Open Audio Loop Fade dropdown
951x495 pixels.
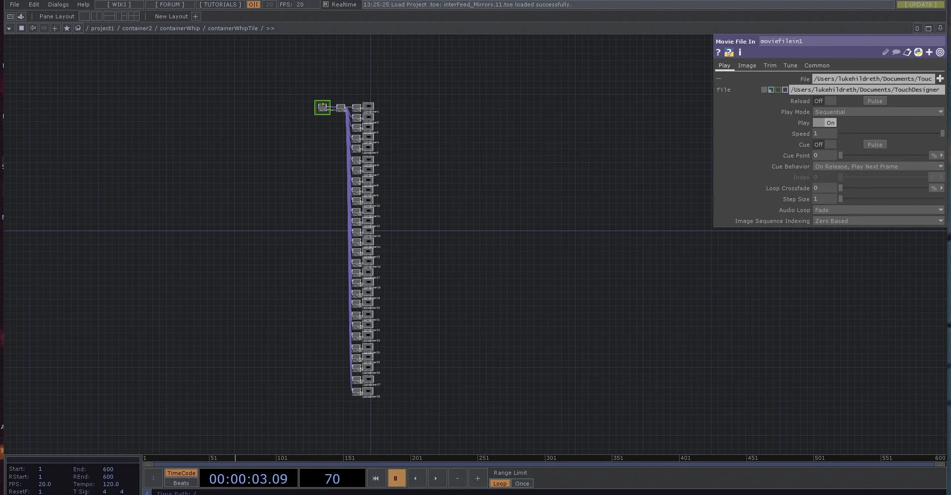[x=879, y=210]
